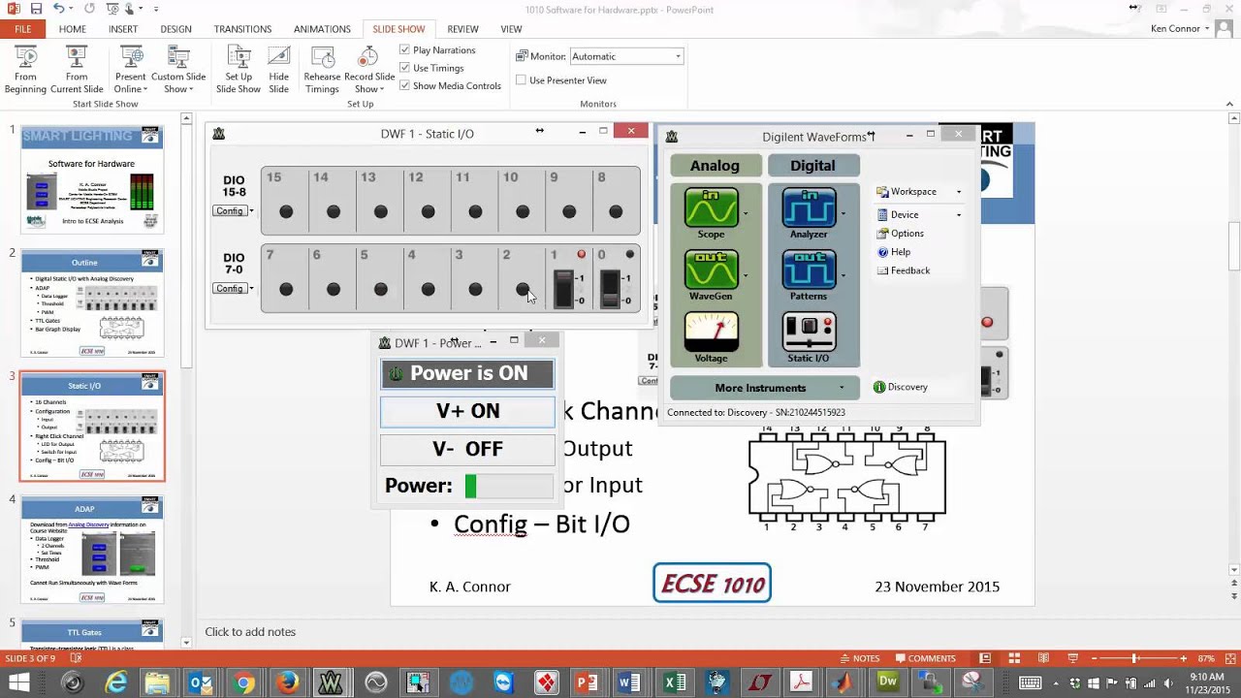The image size is (1241, 698).
Task: Open Dreamweaver from the taskbar
Action: point(887,682)
